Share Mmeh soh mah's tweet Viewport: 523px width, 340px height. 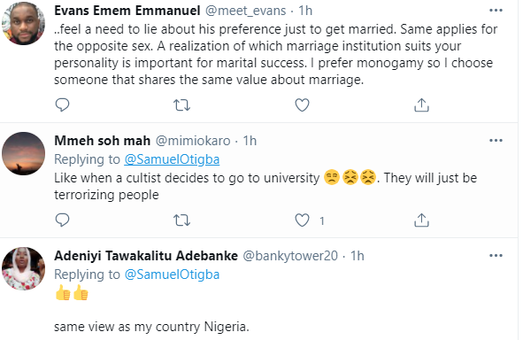421,220
